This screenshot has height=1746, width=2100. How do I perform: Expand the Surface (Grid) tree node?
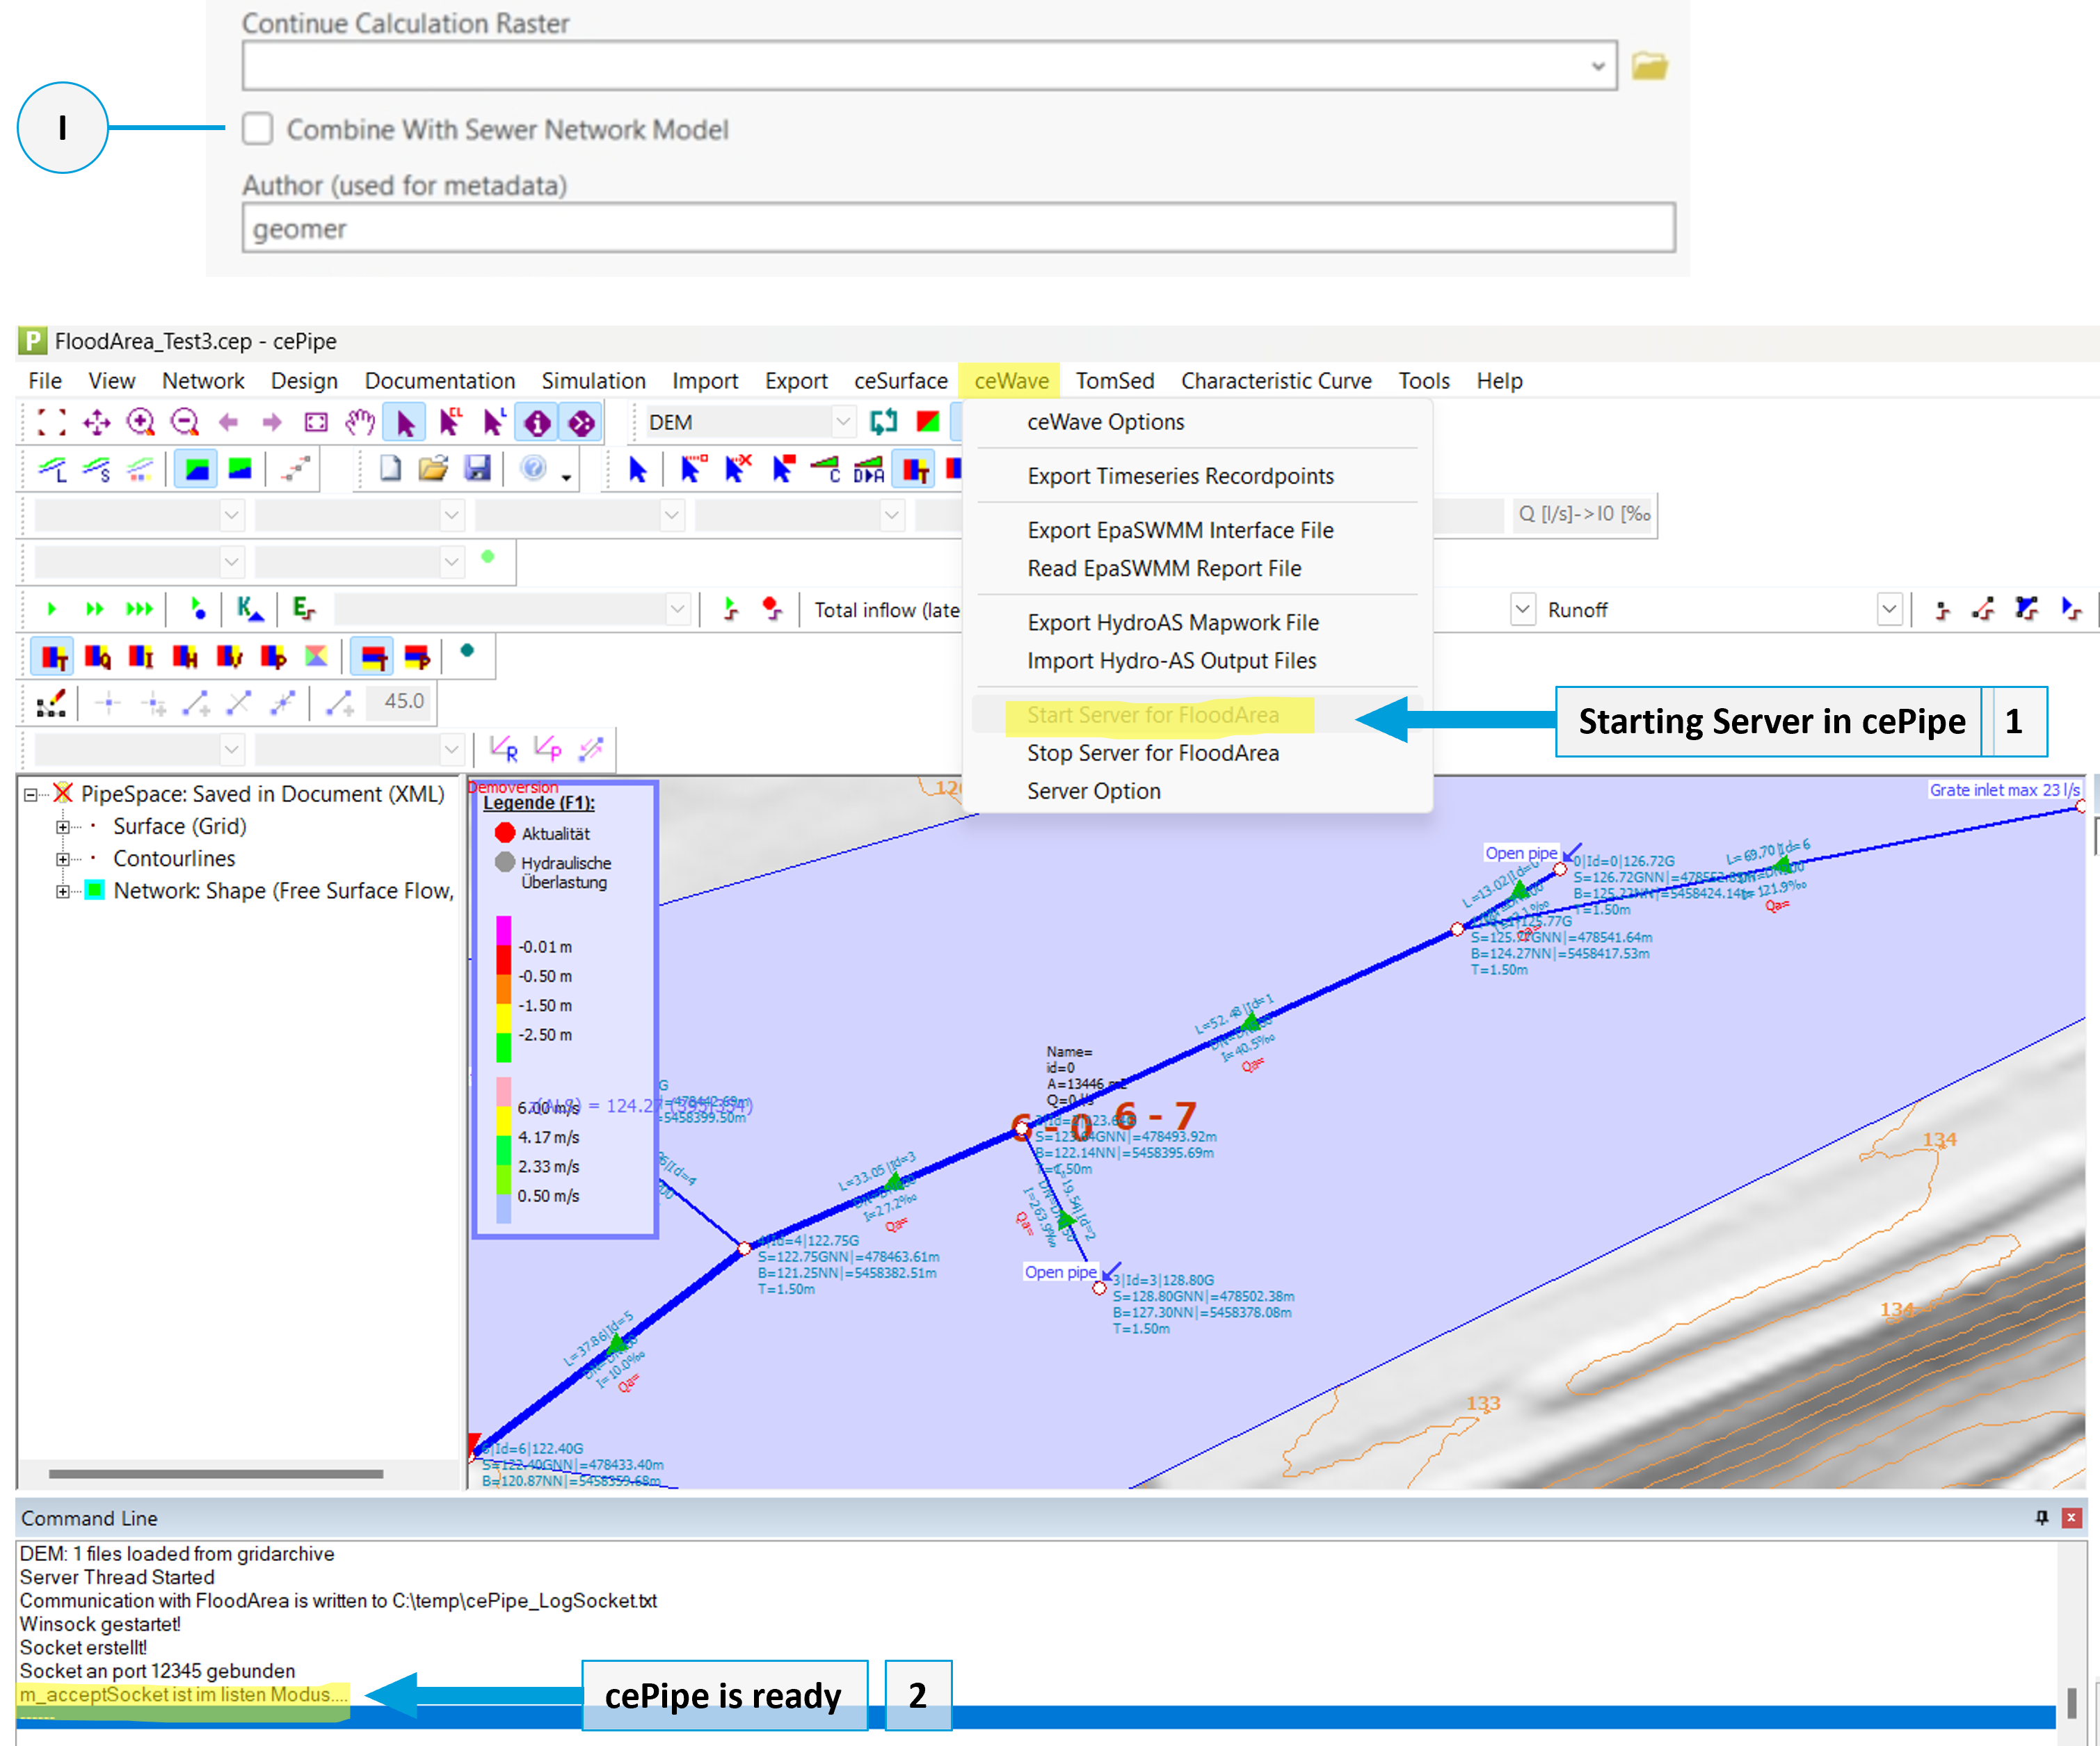(x=63, y=827)
